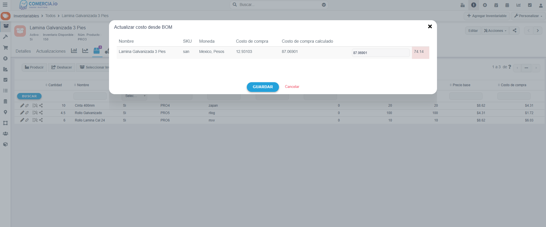Image resolution: width=546 pixels, height=227 pixels.
Task: Open the boxes tab with badge 3
Action: click(x=97, y=50)
